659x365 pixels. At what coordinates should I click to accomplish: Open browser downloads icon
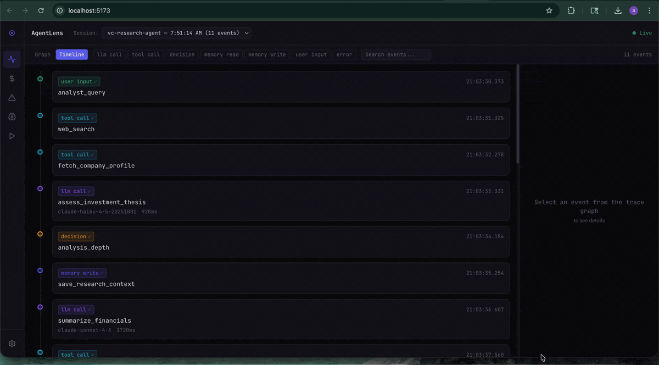tap(618, 10)
